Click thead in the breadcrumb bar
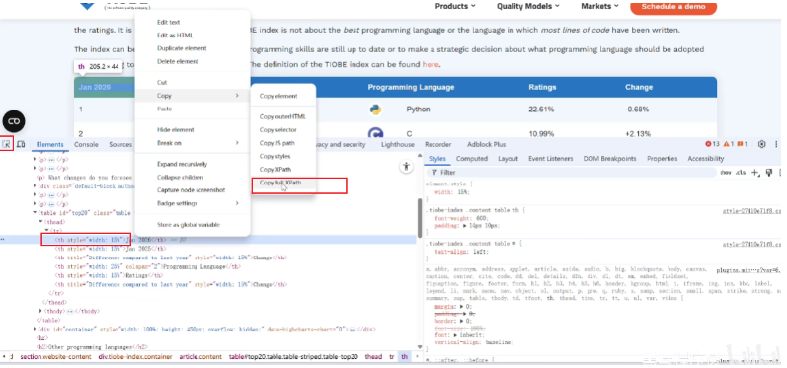787x368 pixels. click(x=373, y=357)
